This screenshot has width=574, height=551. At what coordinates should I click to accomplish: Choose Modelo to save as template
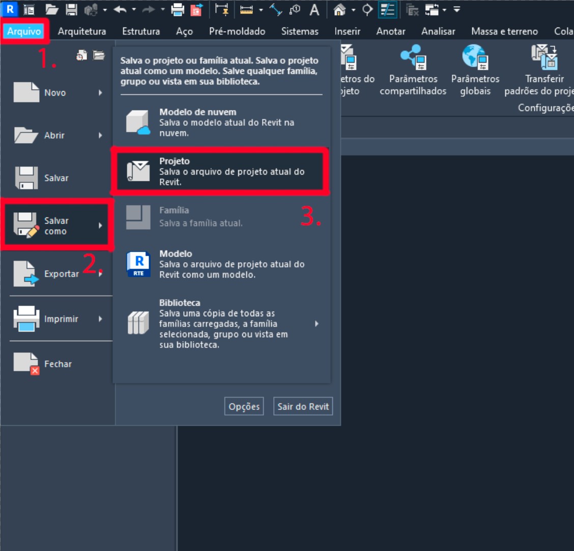(x=221, y=264)
